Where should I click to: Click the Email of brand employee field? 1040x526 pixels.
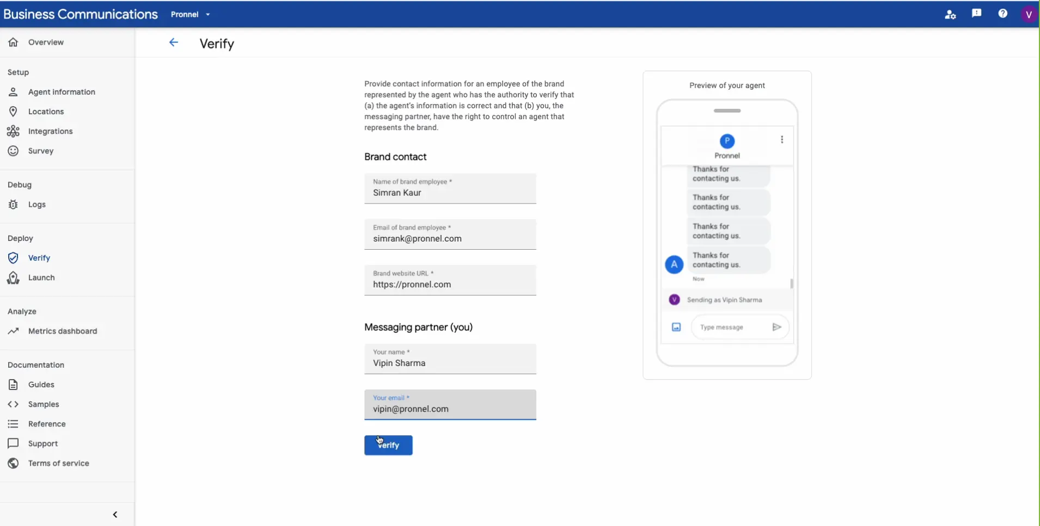click(450, 234)
